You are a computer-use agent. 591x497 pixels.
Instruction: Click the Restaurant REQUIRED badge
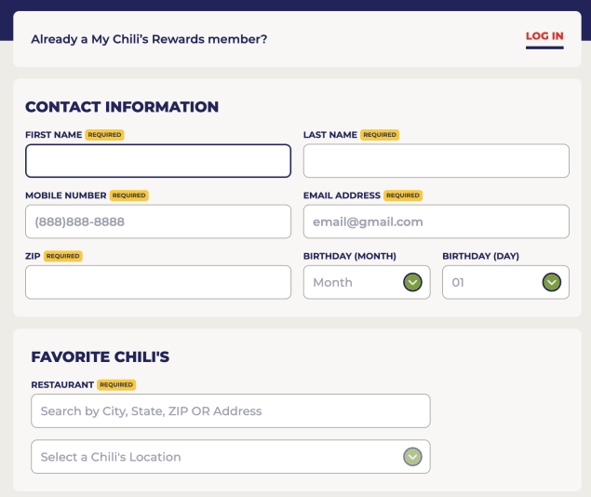click(x=116, y=384)
